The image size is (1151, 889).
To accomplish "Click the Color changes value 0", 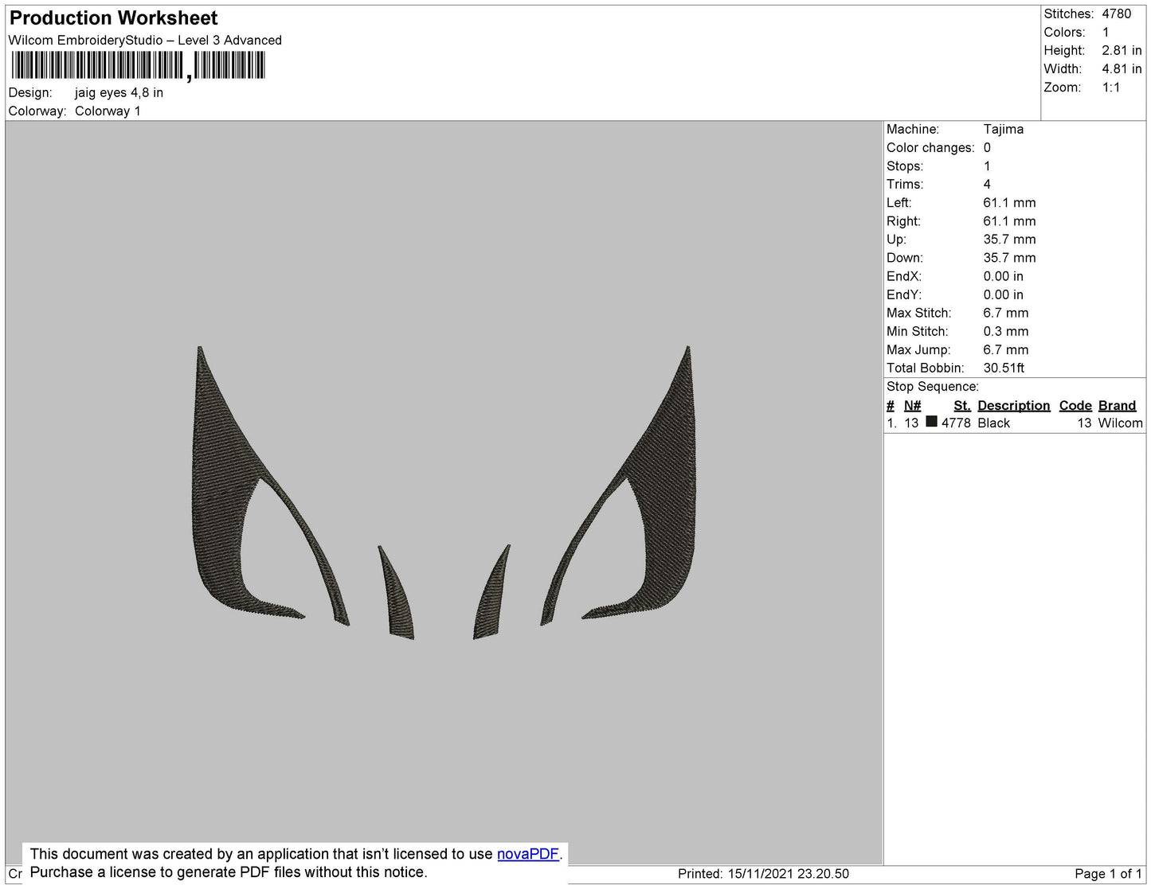I will tap(987, 148).
